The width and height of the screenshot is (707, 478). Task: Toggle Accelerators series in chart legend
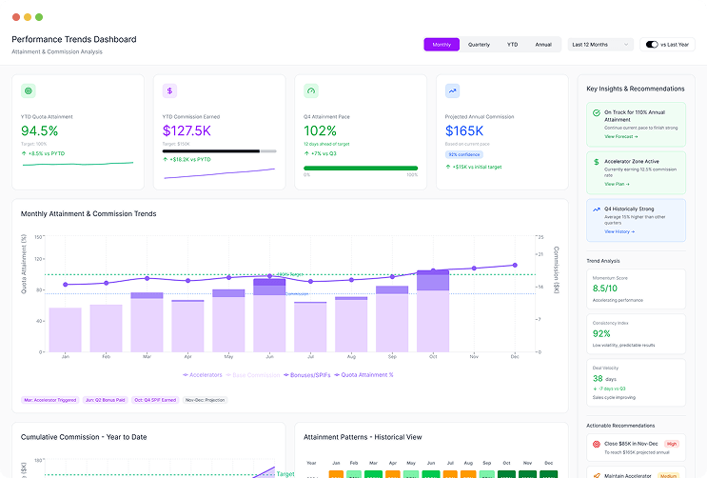pyautogui.click(x=203, y=375)
